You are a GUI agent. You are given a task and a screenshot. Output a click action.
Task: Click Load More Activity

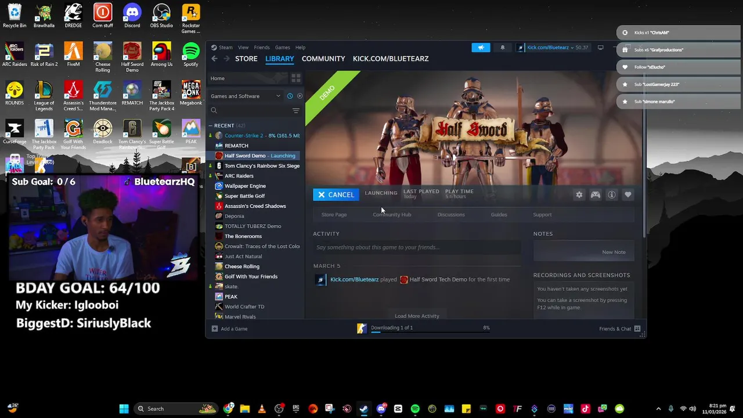pyautogui.click(x=417, y=316)
